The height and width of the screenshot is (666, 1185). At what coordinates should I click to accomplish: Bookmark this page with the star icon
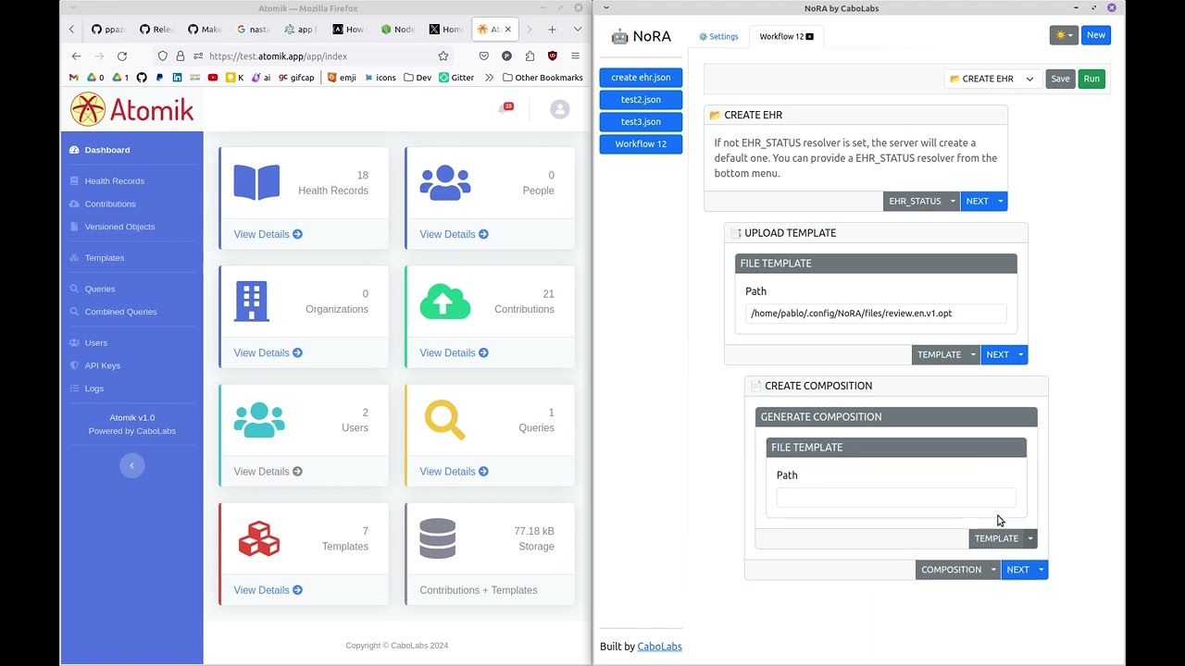click(x=443, y=55)
